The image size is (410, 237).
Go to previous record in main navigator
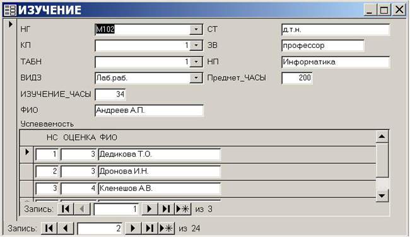pyautogui.click(x=66, y=228)
